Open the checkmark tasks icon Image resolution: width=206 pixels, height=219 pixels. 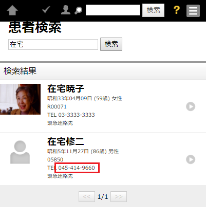[46, 10]
